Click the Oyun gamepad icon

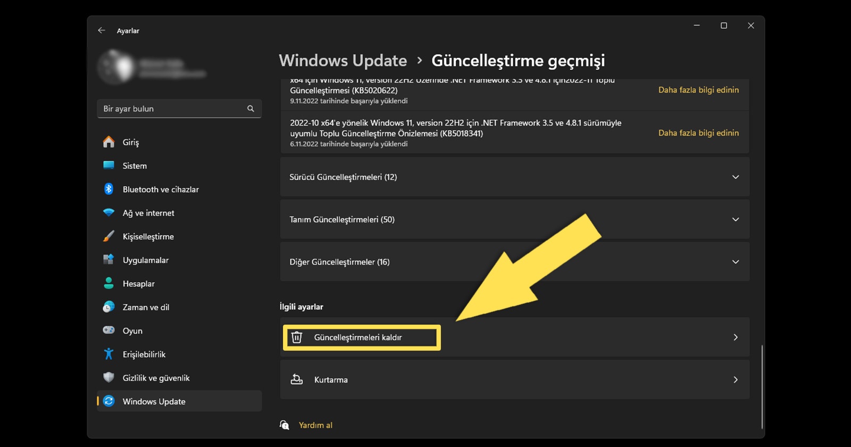click(109, 330)
